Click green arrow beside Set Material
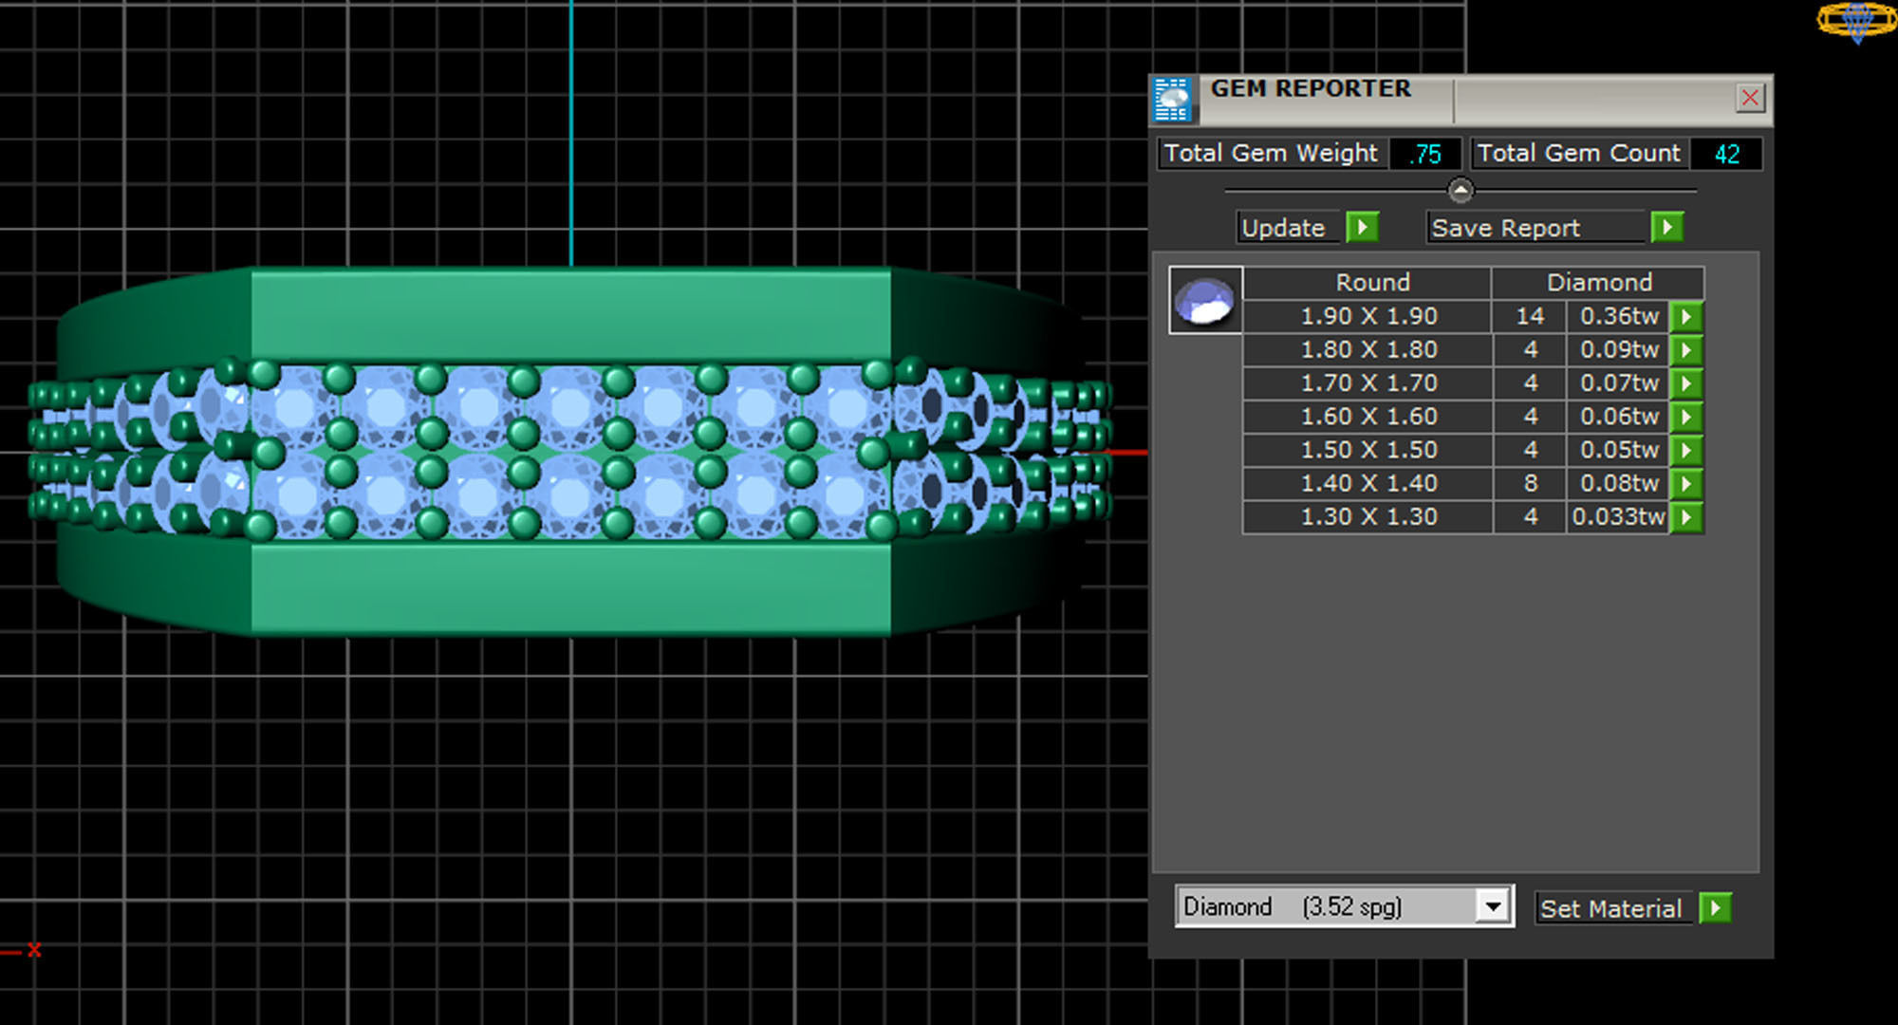This screenshot has height=1025, width=1898. click(x=1715, y=908)
